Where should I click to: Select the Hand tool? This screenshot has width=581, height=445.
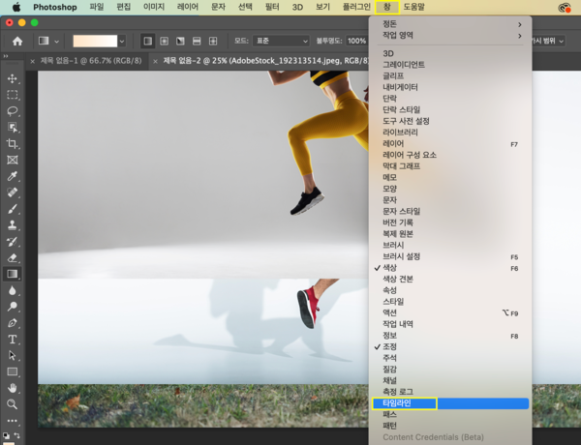13,388
